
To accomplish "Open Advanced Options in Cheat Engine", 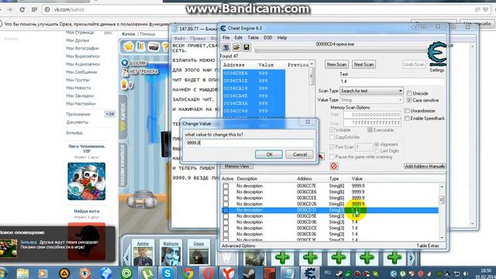I will pyautogui.click(x=239, y=246).
